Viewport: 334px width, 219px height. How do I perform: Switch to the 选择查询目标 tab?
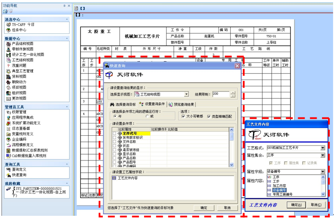pos(123,104)
